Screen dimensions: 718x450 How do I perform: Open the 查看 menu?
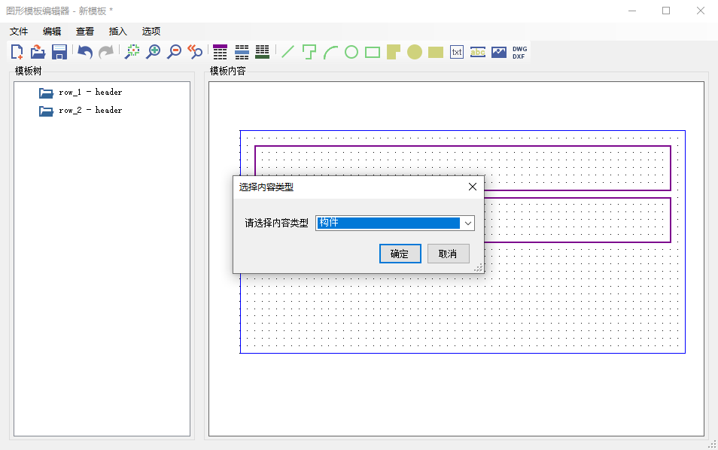85,31
